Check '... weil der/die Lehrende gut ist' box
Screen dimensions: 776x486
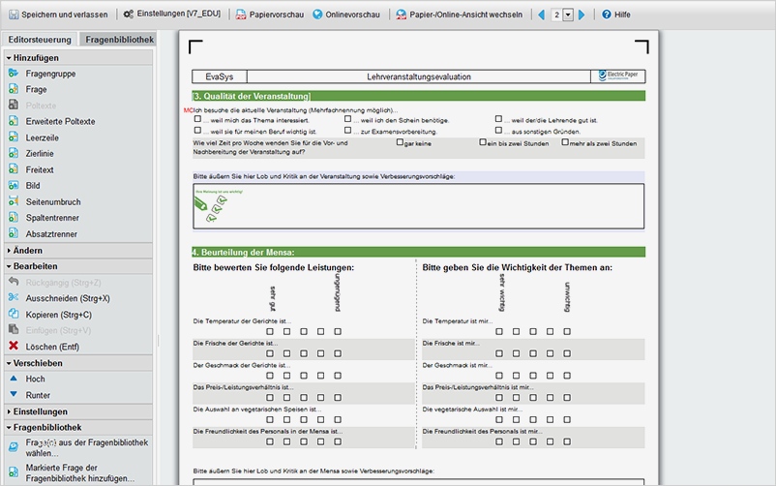(x=498, y=119)
